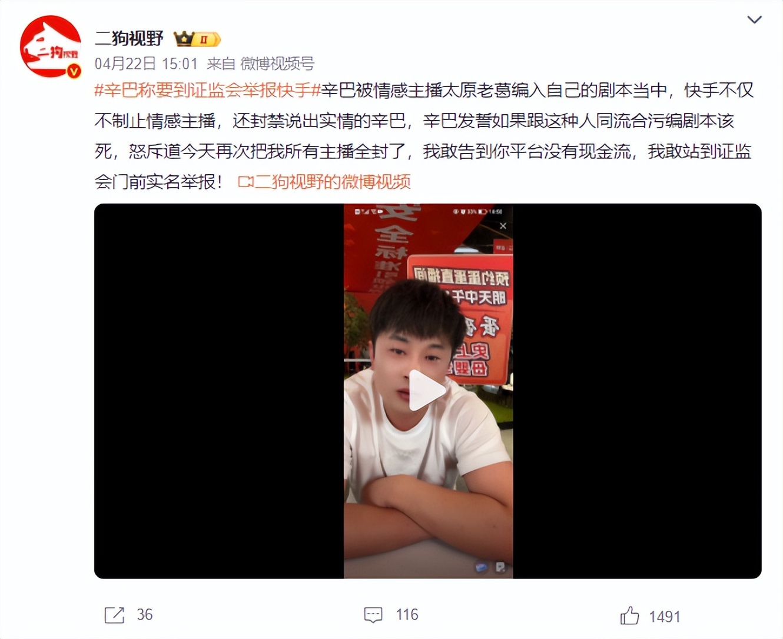Play the embedded Weibo video
This screenshot has width=783, height=639.
click(x=427, y=390)
